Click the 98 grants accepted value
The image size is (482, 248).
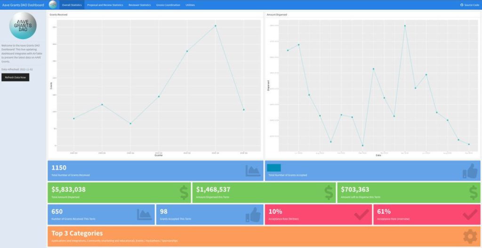[x=163, y=211]
